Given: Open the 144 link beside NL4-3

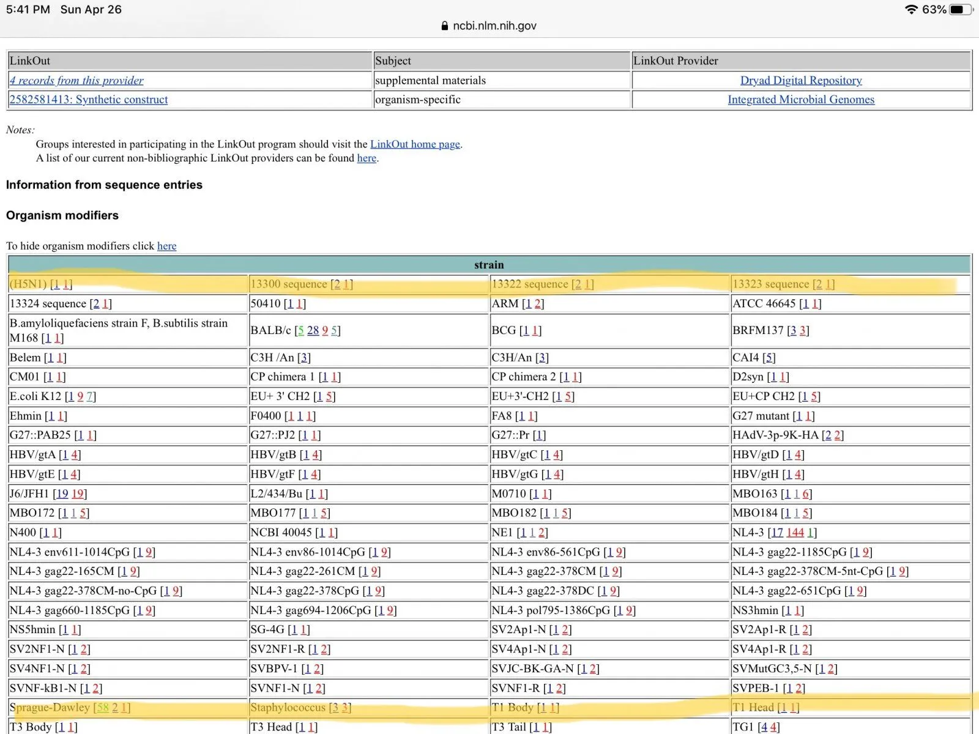Looking at the screenshot, I should tap(795, 533).
